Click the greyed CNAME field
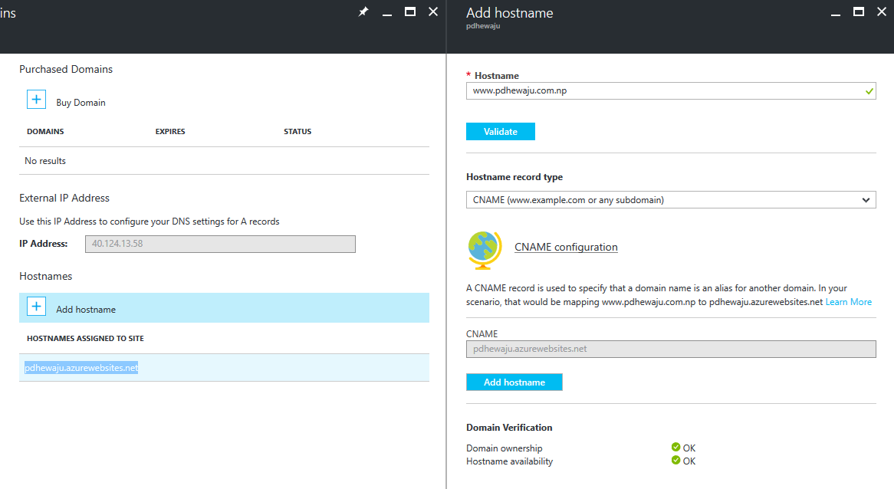 click(x=671, y=349)
